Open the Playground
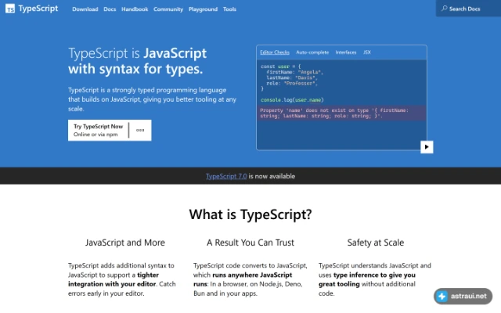 click(x=203, y=9)
